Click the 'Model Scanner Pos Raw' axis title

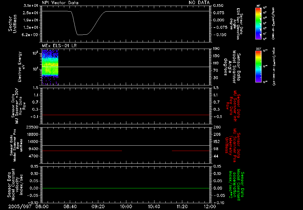[x=16, y=145]
